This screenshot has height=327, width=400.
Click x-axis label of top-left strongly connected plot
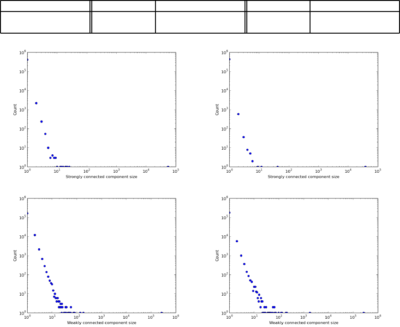click(101, 177)
